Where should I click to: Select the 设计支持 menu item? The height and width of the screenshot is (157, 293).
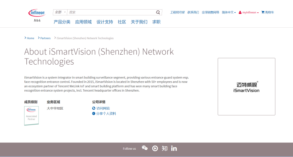(104, 22)
